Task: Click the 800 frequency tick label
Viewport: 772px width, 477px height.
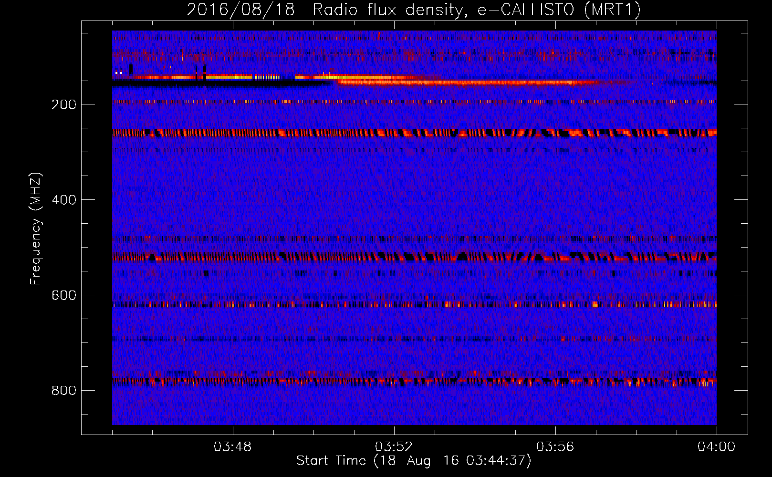Action: click(64, 391)
